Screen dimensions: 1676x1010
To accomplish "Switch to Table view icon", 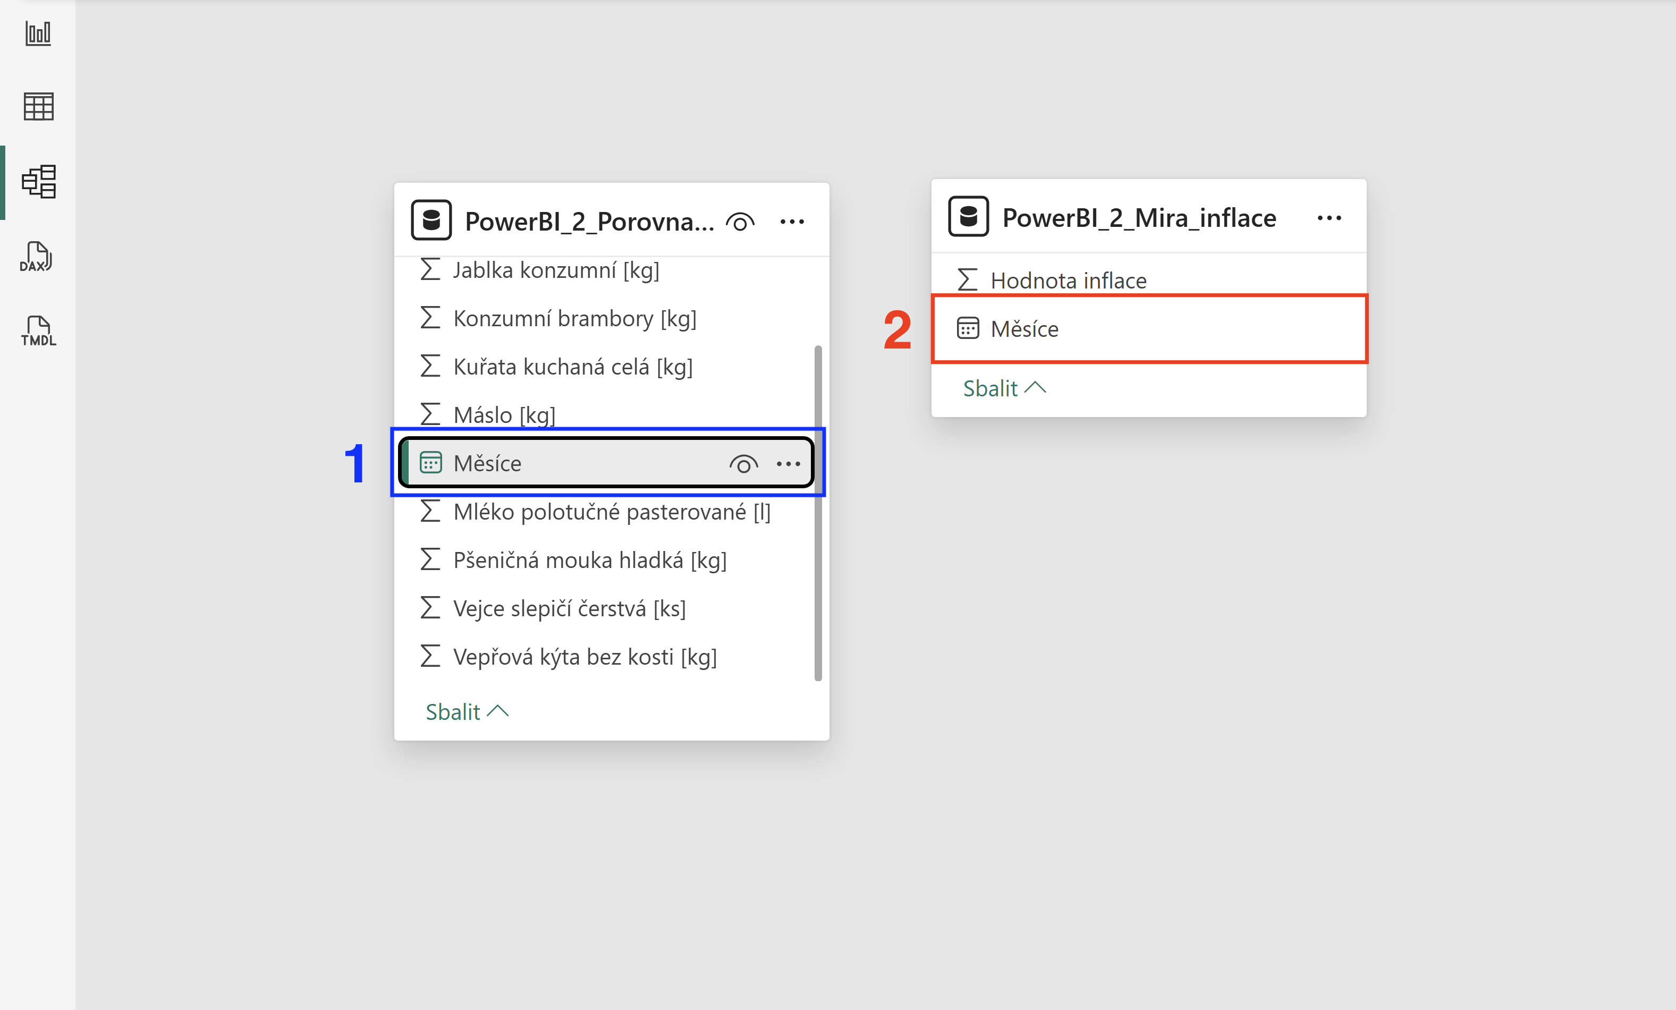I will 38,107.
